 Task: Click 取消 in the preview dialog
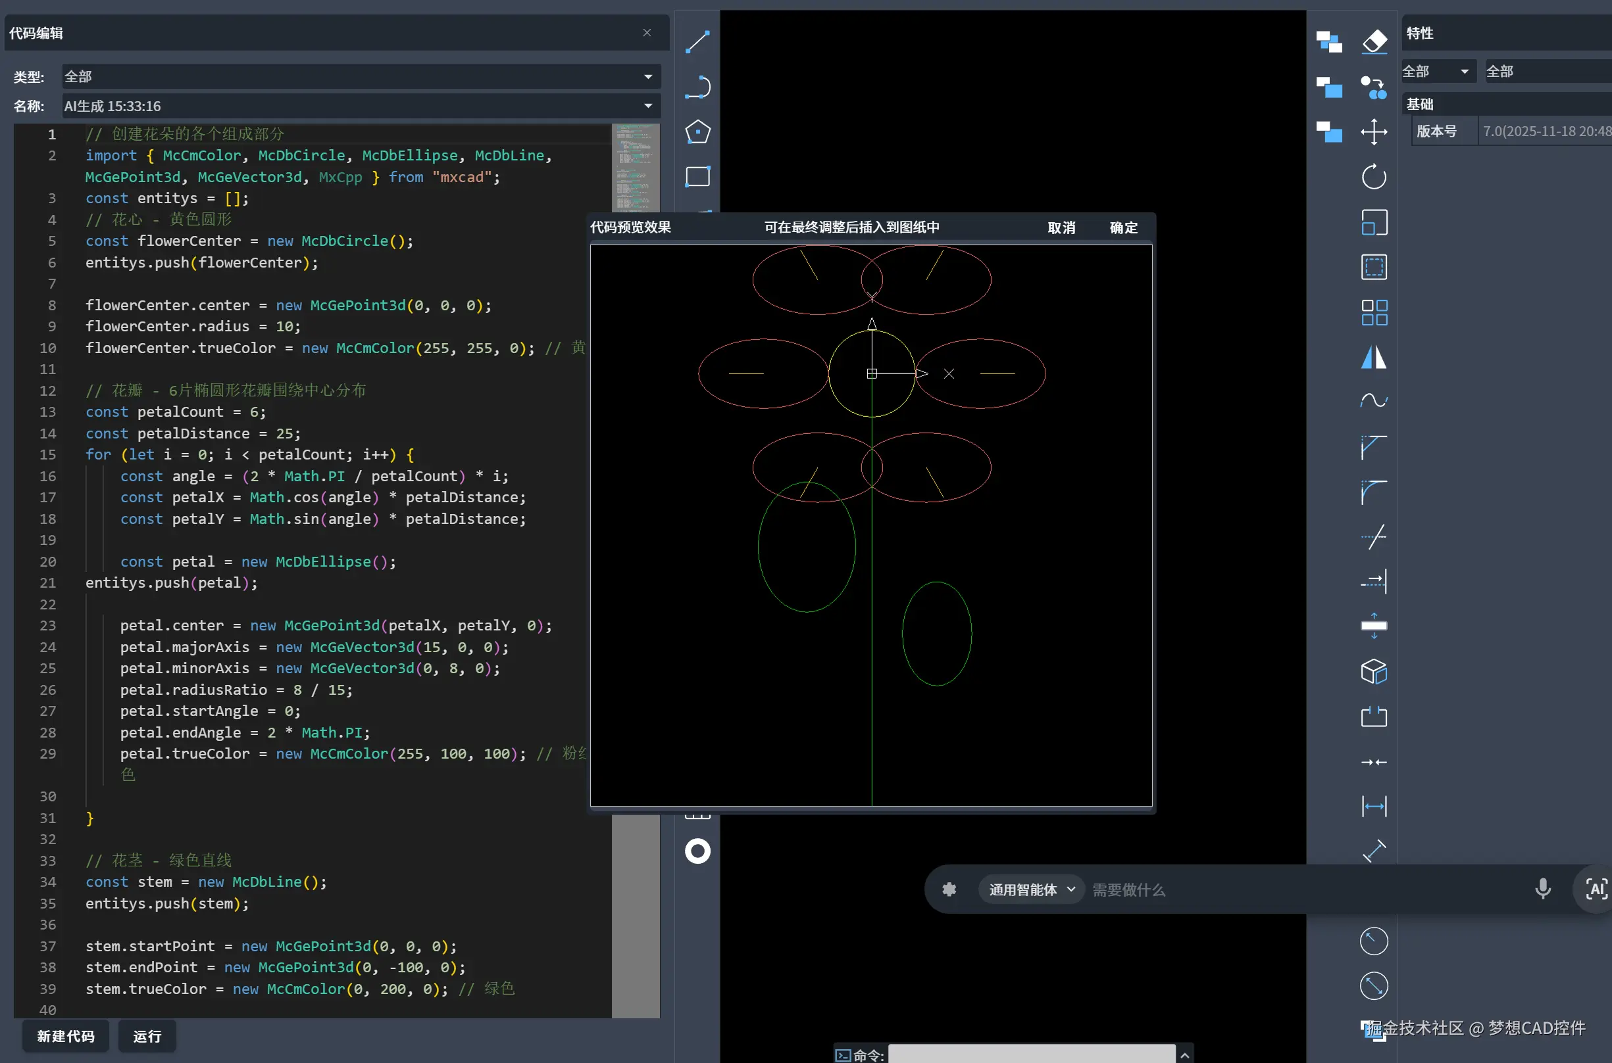click(x=1061, y=227)
